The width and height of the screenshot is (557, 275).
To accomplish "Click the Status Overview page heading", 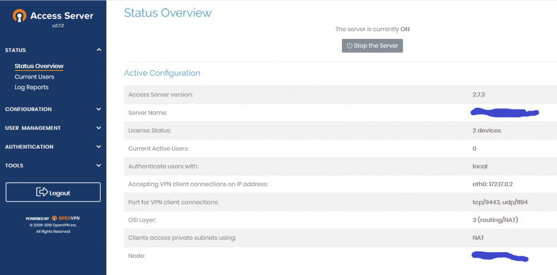I will tap(168, 13).
